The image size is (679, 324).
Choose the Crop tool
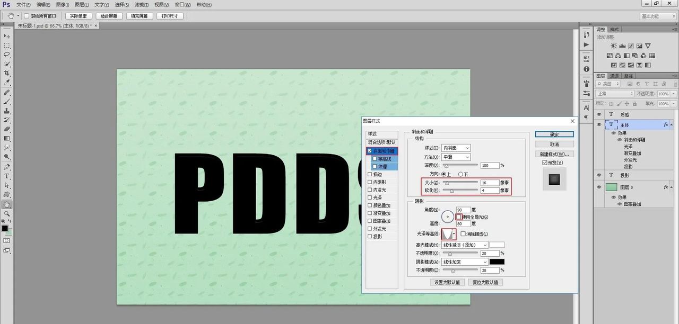pos(7,73)
